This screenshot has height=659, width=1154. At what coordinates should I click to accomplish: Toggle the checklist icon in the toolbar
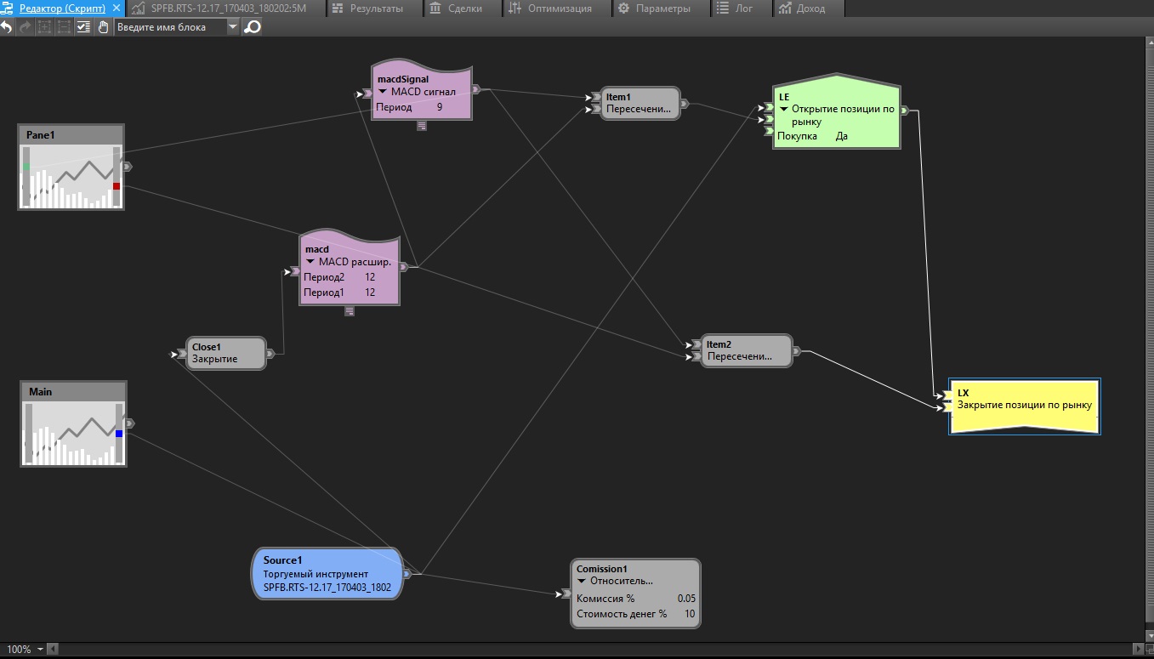(83, 27)
